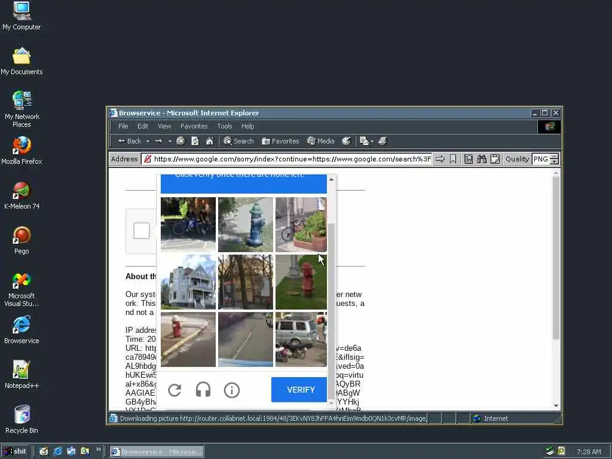Select the red hydrant by curb tile
Screen dimensions: 612x459
click(188, 339)
